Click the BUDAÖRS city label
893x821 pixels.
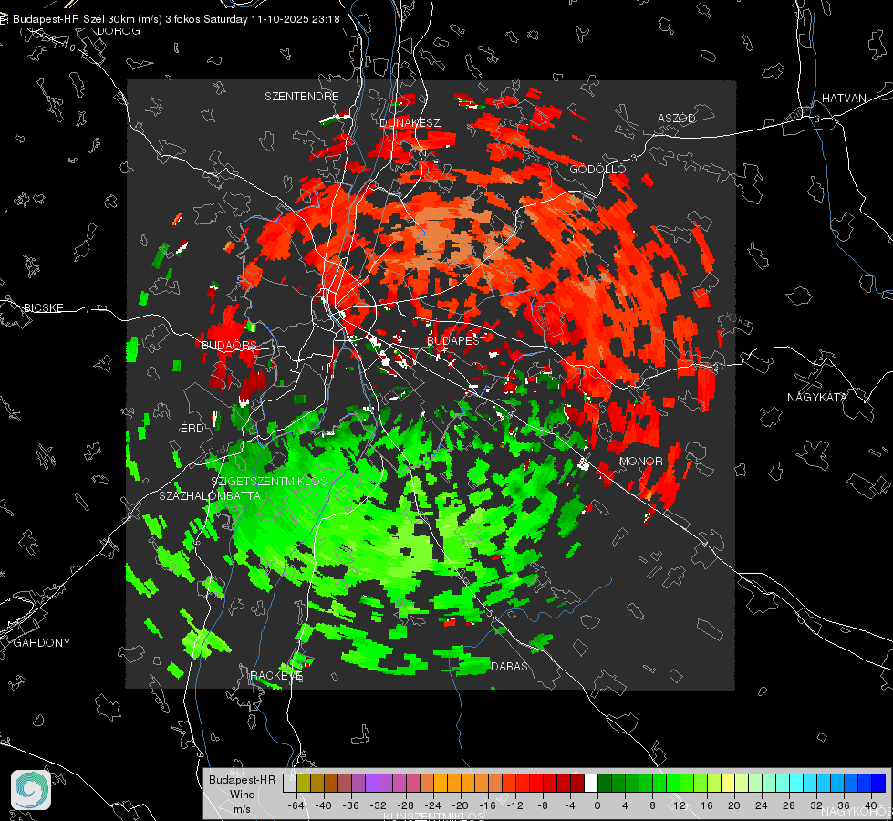[x=229, y=345]
